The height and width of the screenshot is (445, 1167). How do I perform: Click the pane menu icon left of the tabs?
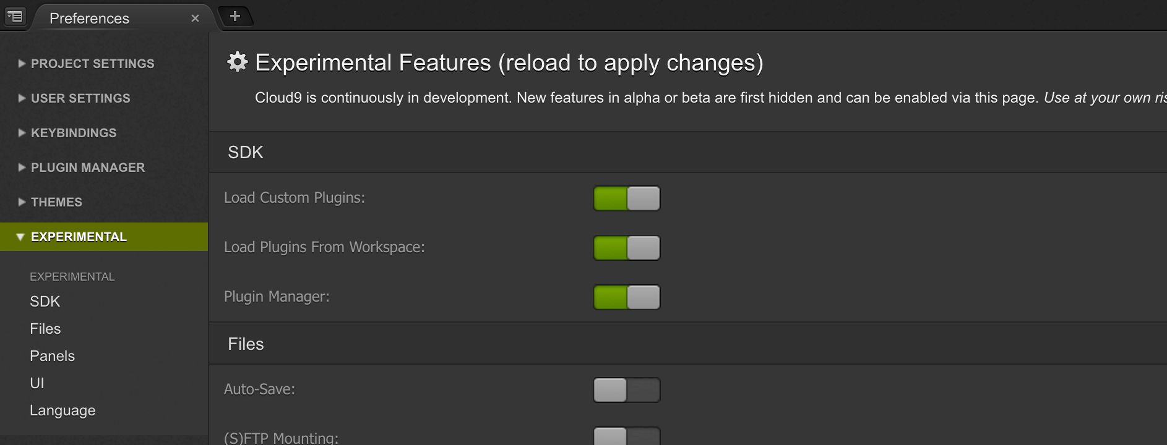click(x=15, y=17)
